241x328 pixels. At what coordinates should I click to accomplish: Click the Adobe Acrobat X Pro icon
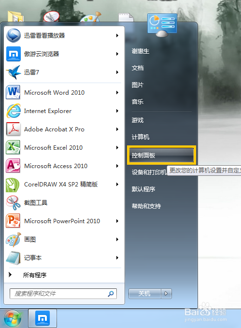(14, 129)
